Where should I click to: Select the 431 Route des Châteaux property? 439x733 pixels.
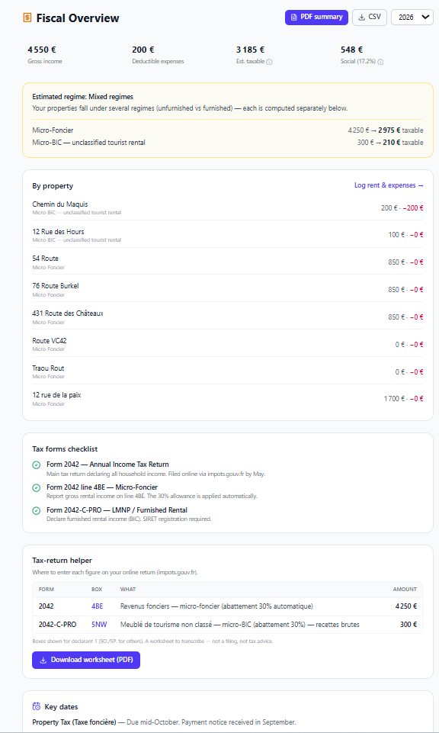pyautogui.click(x=228, y=317)
